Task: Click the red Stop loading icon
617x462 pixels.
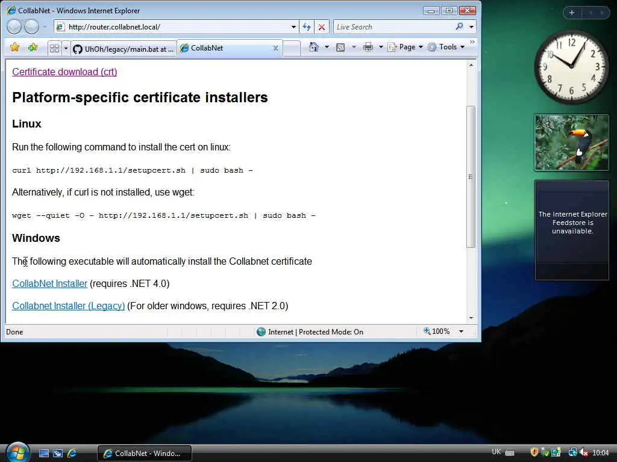Action: [322, 26]
